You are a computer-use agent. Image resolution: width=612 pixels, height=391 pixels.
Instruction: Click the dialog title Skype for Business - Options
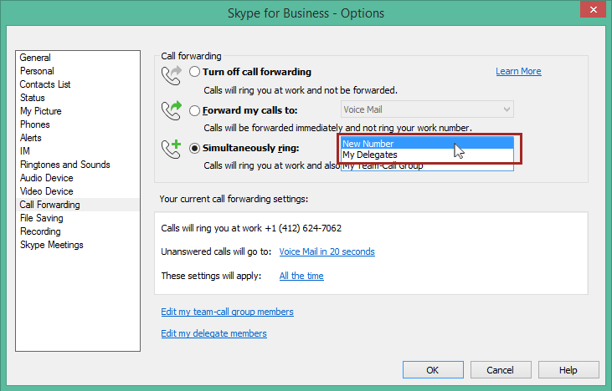click(x=306, y=13)
